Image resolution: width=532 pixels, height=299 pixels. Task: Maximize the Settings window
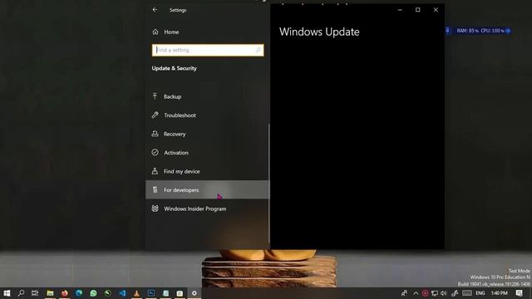pyautogui.click(x=417, y=10)
